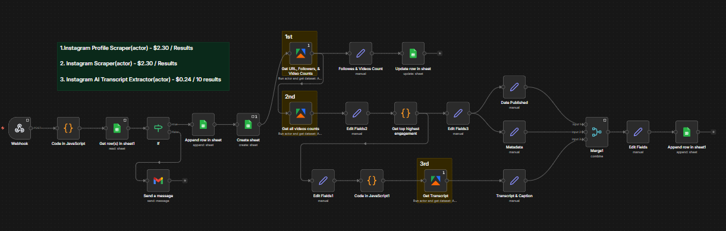
Task: Select the If condition node
Action: pyautogui.click(x=158, y=128)
